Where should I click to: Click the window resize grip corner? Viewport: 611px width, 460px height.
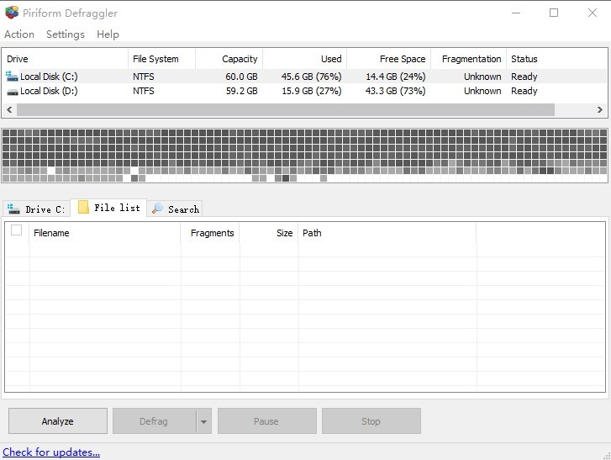pos(607,456)
